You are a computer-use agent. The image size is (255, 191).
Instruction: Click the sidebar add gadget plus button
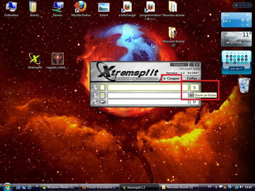coord(236,5)
